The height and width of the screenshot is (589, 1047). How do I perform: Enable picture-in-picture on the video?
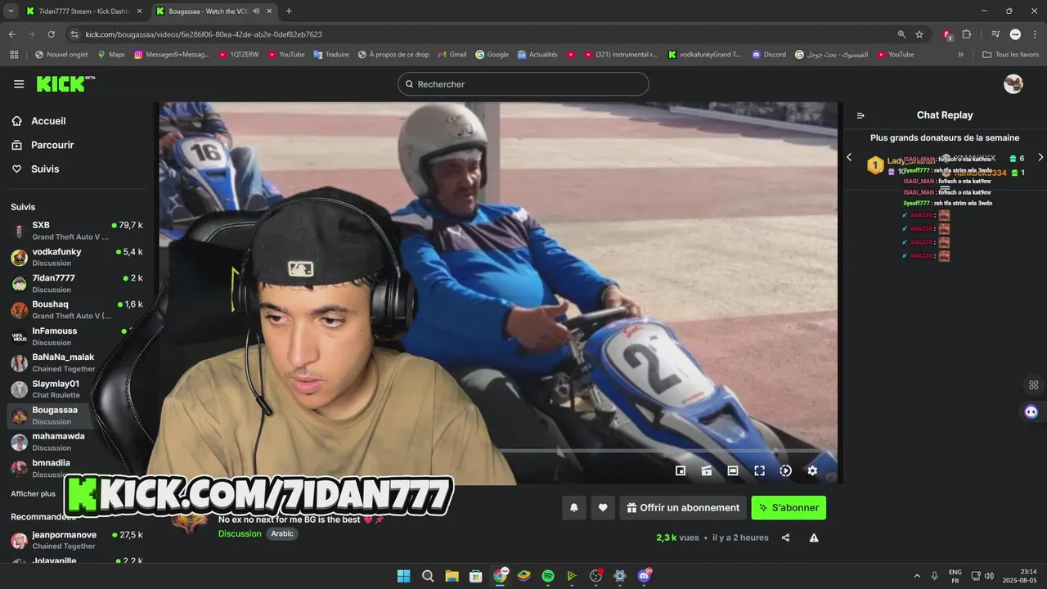click(681, 470)
